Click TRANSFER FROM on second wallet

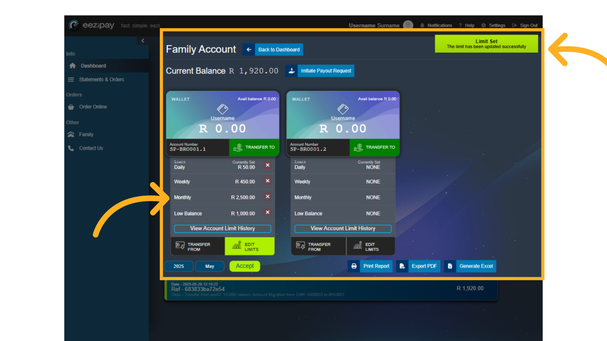tap(318, 246)
